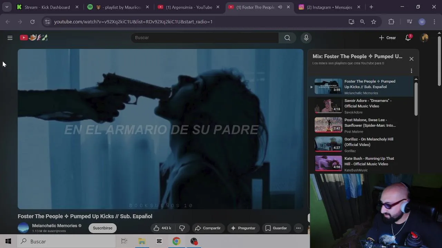Image resolution: width=442 pixels, height=248 pixels.
Task: Click the Chrome address bar URL
Action: coord(133,22)
